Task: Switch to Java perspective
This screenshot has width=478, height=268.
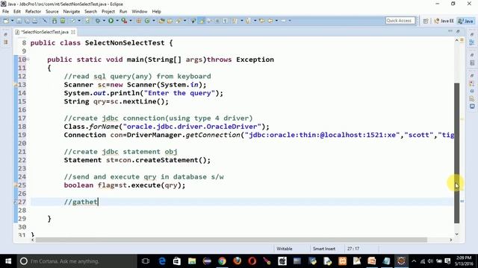Action: coord(466,21)
